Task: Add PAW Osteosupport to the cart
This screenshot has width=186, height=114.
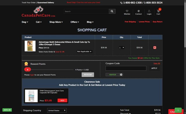Action: tap(62, 100)
